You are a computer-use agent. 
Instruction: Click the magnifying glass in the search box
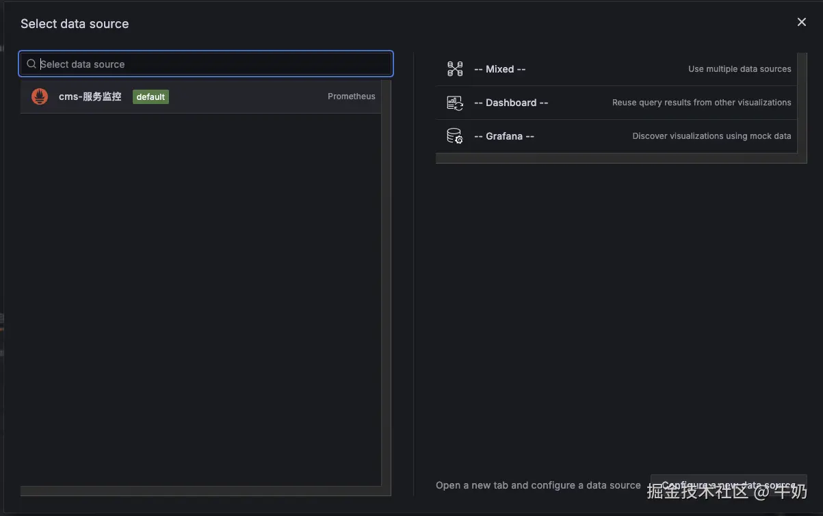coord(31,63)
